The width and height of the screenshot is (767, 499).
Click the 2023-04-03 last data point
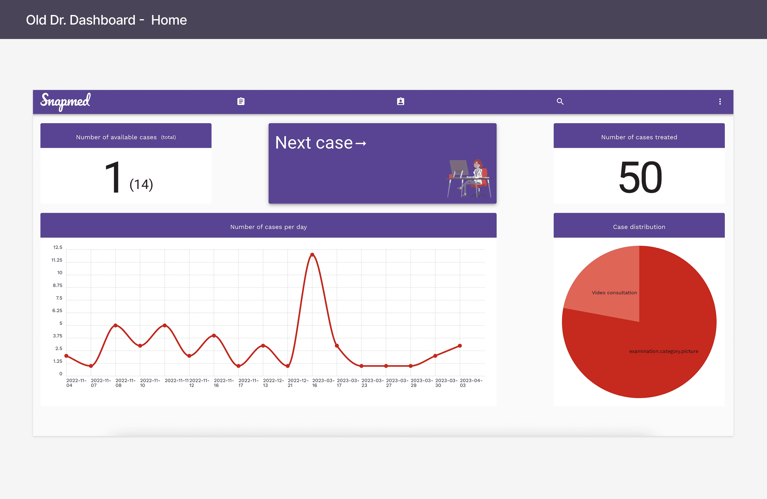460,346
